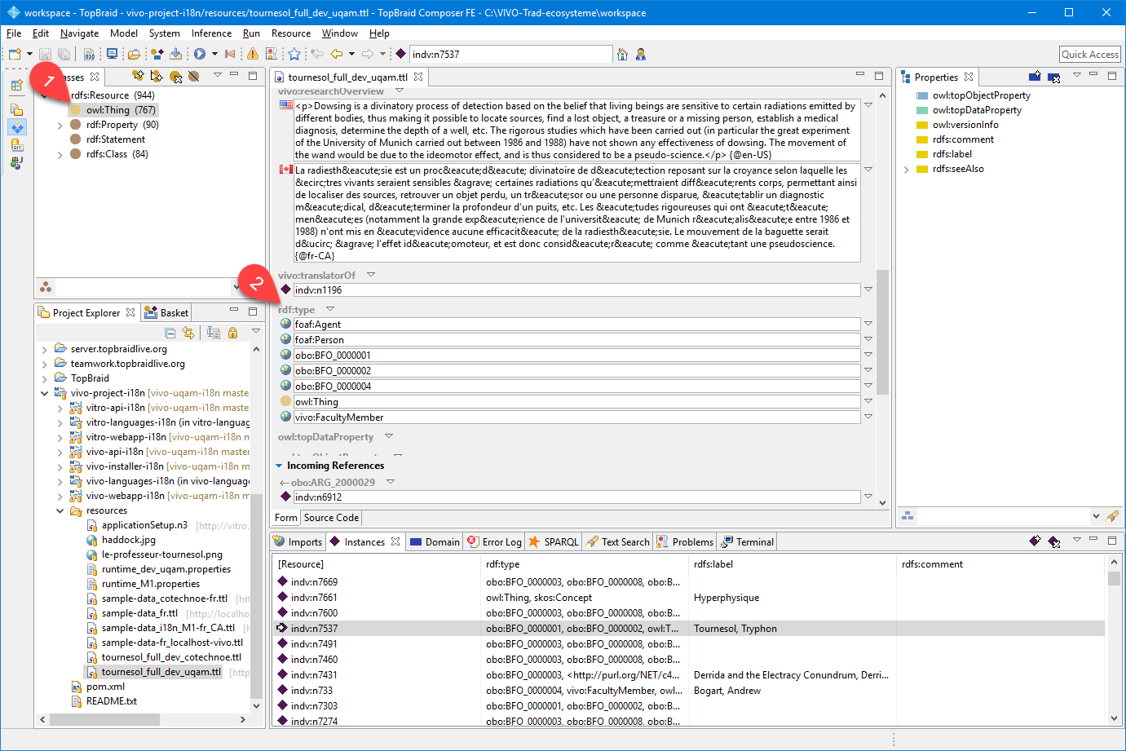Click hierarchy icon at bottom of Properties panel
1126x751 pixels.
[907, 516]
